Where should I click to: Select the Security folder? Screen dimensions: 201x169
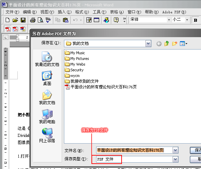pyautogui.click(x=74, y=70)
